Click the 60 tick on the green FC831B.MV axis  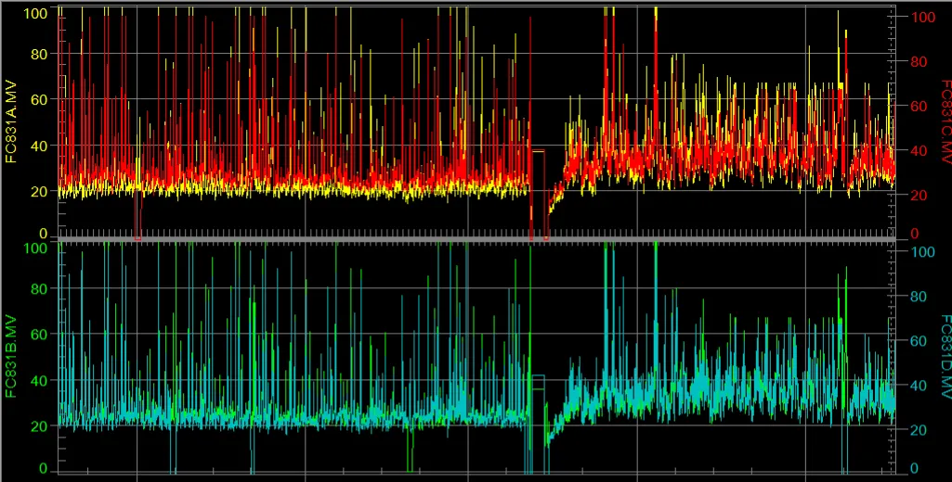tap(39, 334)
